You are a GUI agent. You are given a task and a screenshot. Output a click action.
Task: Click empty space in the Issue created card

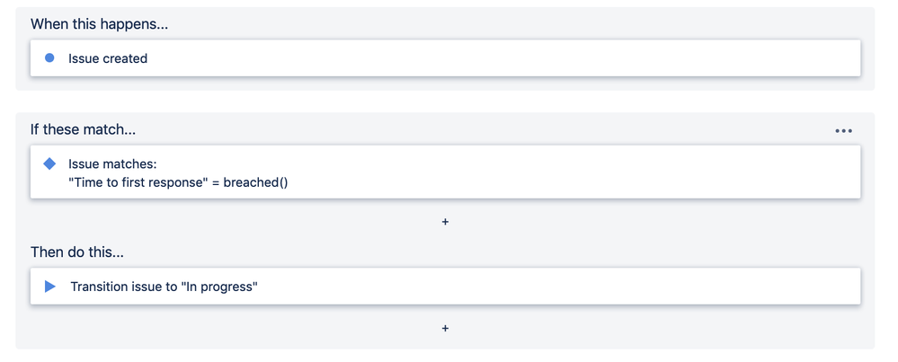pyautogui.click(x=539, y=58)
